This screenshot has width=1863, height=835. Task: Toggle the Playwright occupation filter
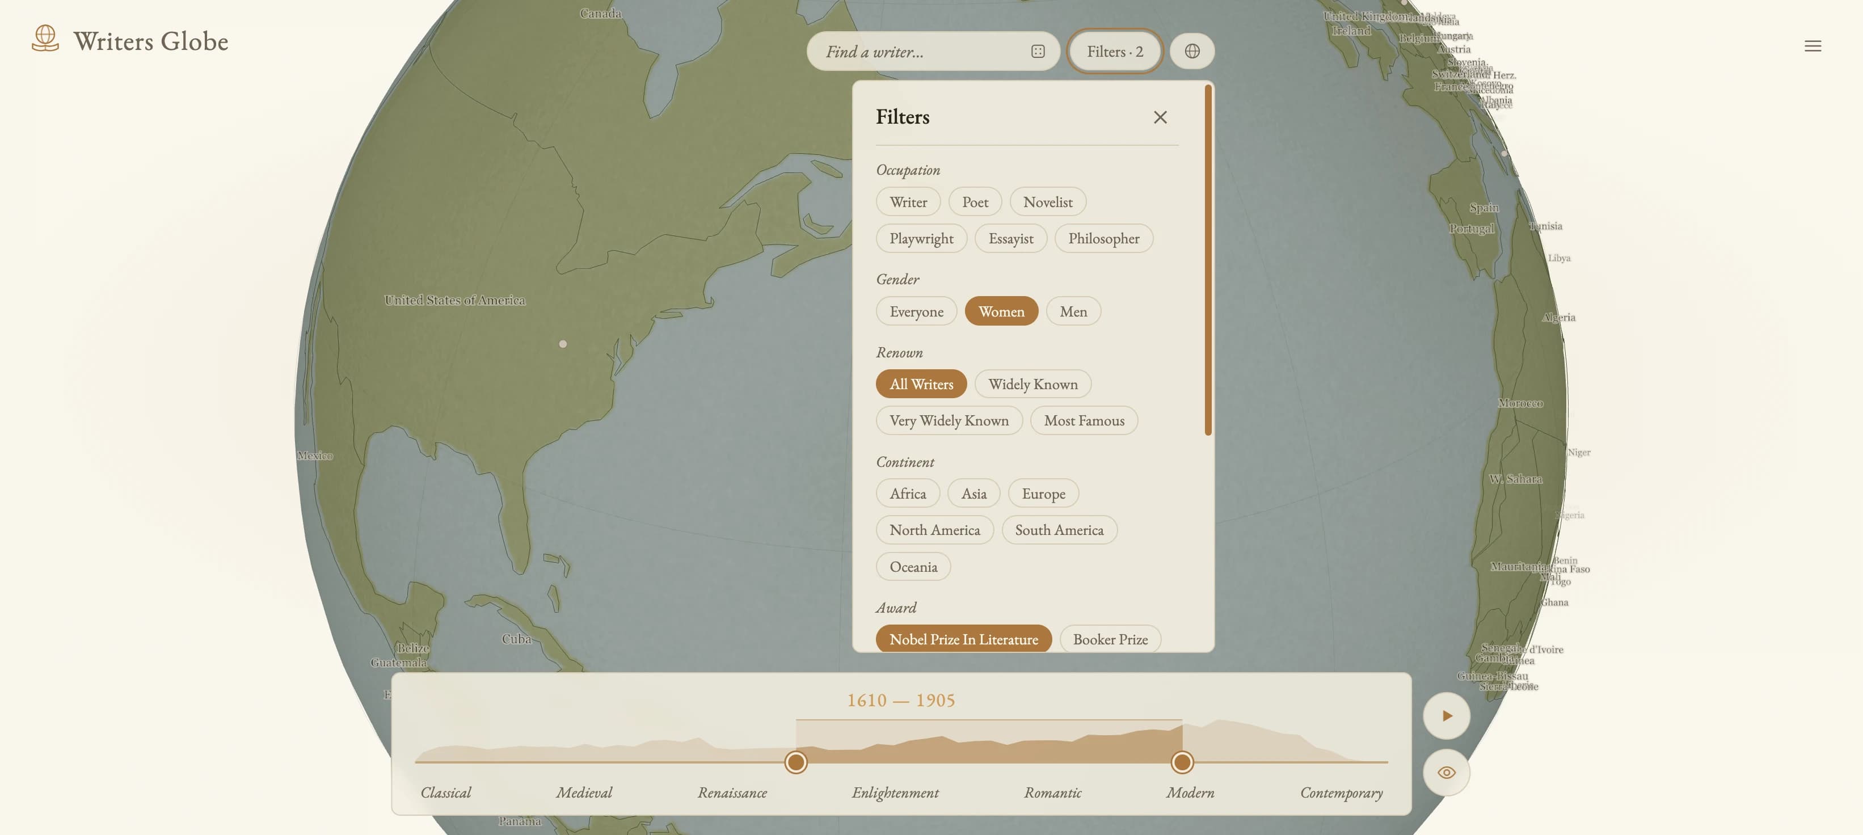coord(921,239)
